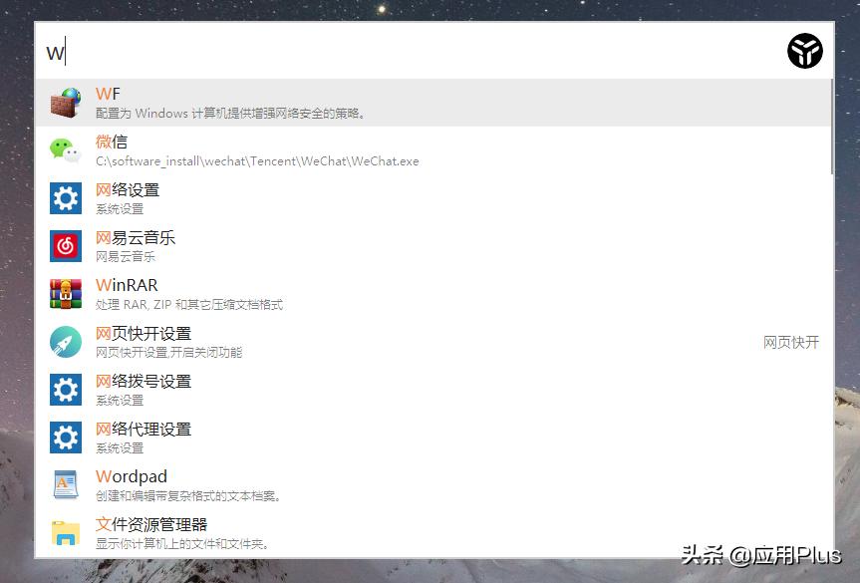This screenshot has height=583, width=860.
Task: Click the launcher logo in the top right
Action: [x=803, y=50]
